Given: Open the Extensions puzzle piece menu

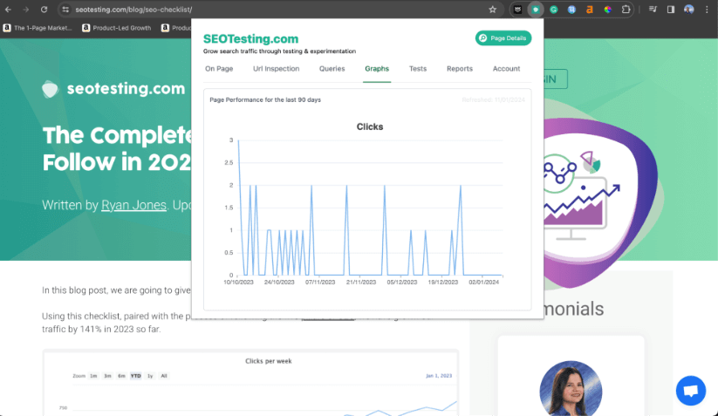Looking at the screenshot, I should [x=626, y=9].
